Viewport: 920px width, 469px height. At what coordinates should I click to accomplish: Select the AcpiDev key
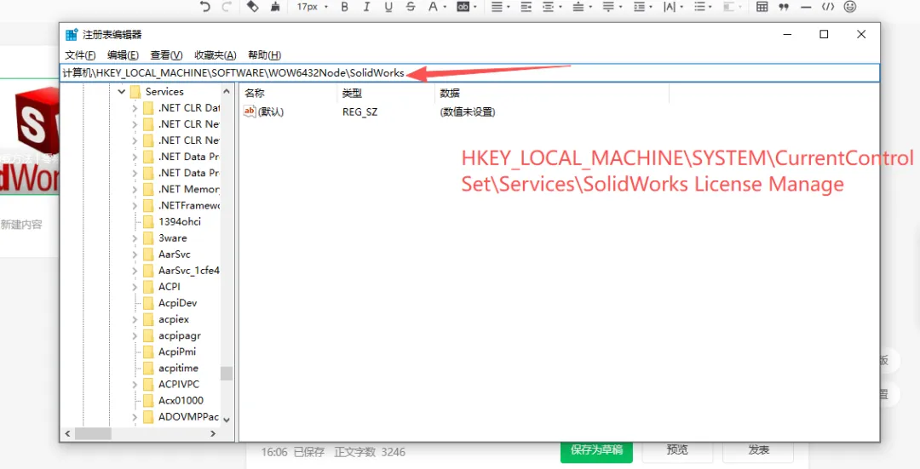[177, 303]
